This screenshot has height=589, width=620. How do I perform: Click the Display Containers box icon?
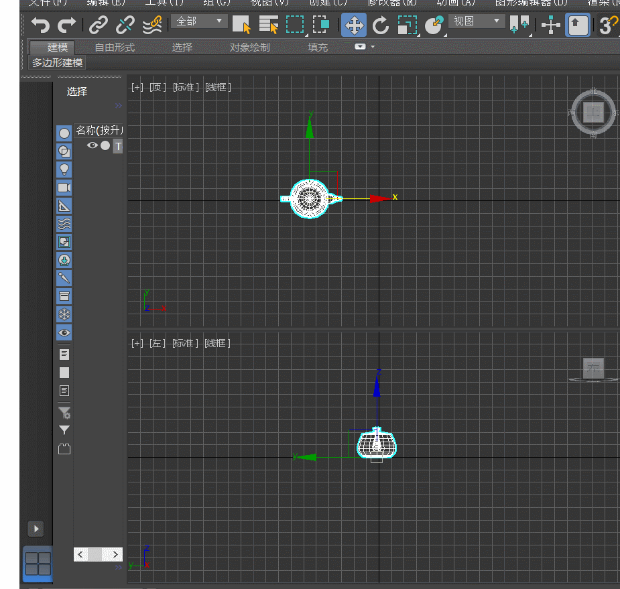[x=64, y=296]
